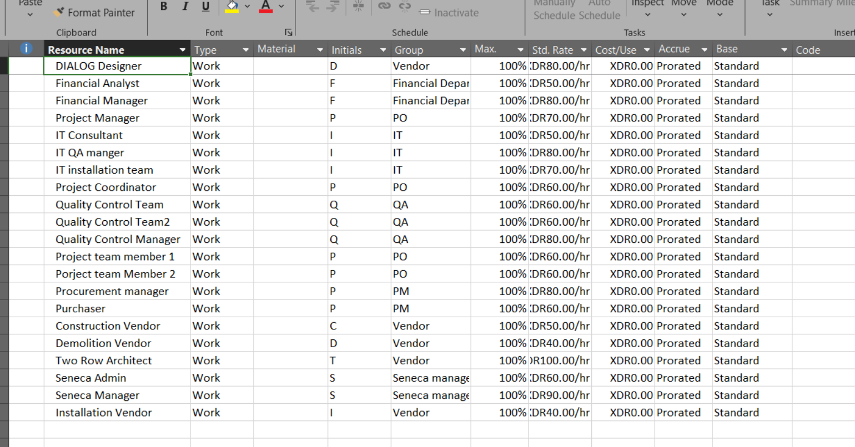Click the Quality Control Team2 resource name

coord(113,222)
